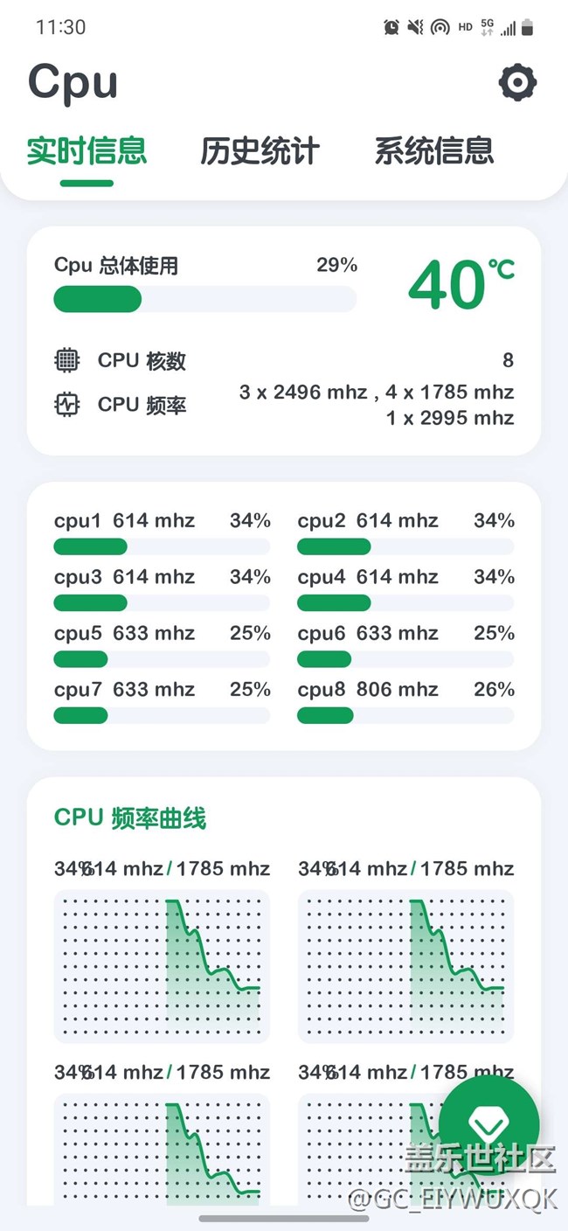Tap the hotspot status bar icon
The width and height of the screenshot is (568, 1231).
440,27
